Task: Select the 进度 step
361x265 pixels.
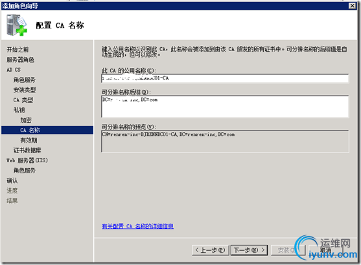Action: 12,191
